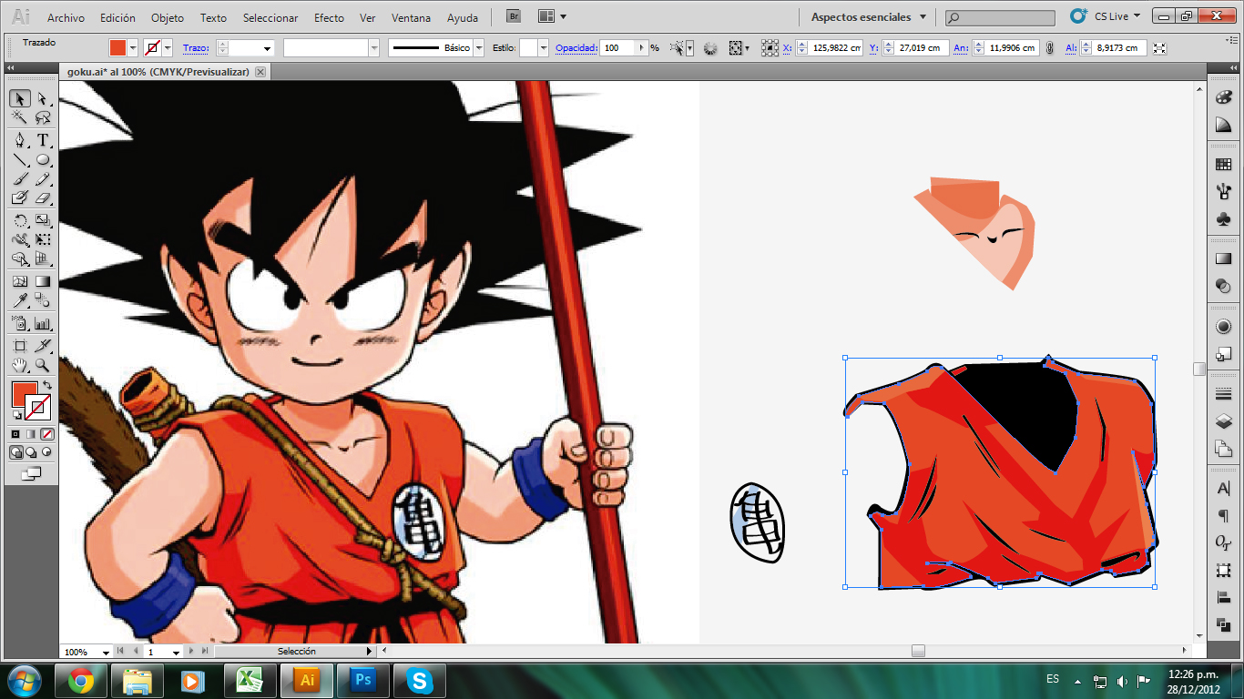Expand the stroke weight dropdown

point(268,48)
